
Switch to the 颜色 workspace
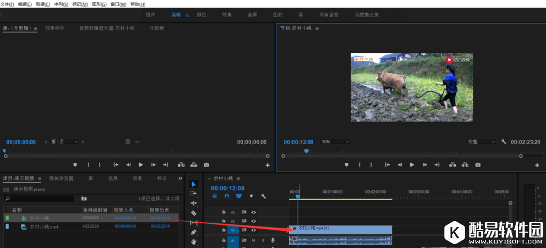(x=201, y=15)
